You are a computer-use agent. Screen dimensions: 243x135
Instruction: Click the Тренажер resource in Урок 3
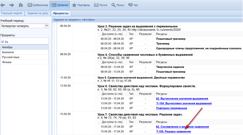[162, 43]
